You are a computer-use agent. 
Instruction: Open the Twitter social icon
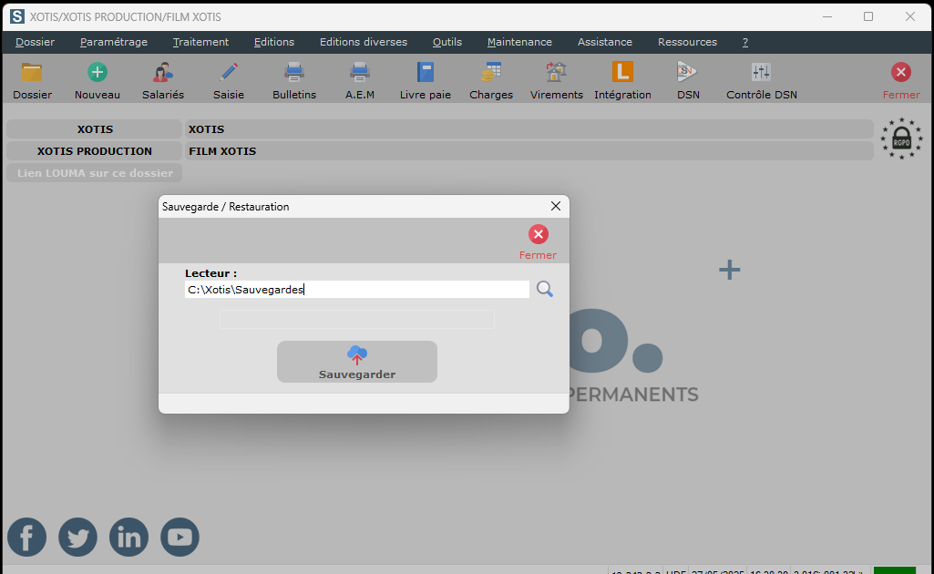[x=78, y=537]
